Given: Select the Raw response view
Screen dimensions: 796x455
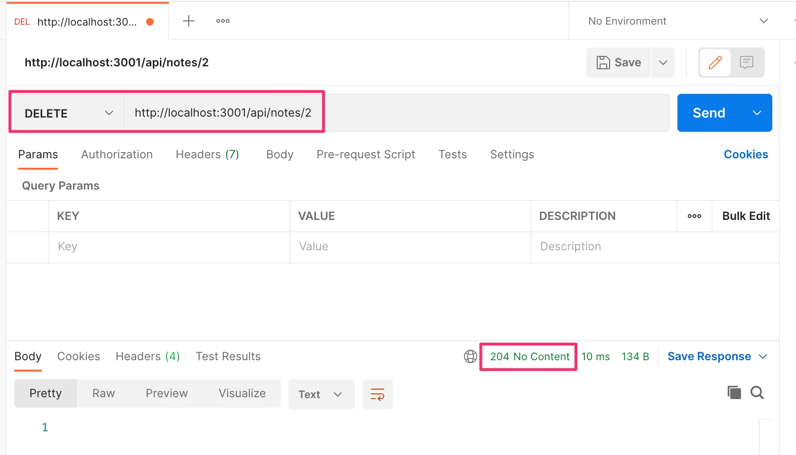Looking at the screenshot, I should point(103,393).
